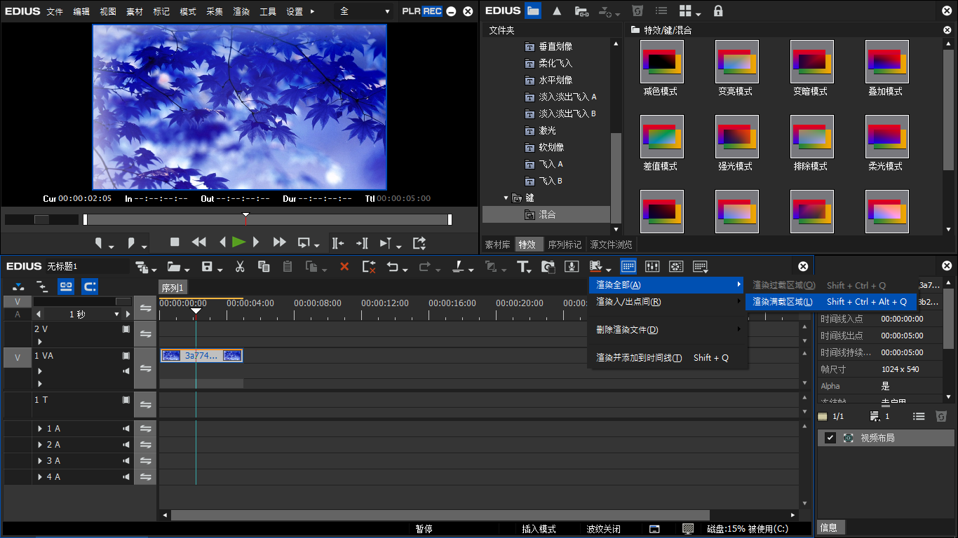Collapse the 键 folder in effects tree

tap(506, 198)
